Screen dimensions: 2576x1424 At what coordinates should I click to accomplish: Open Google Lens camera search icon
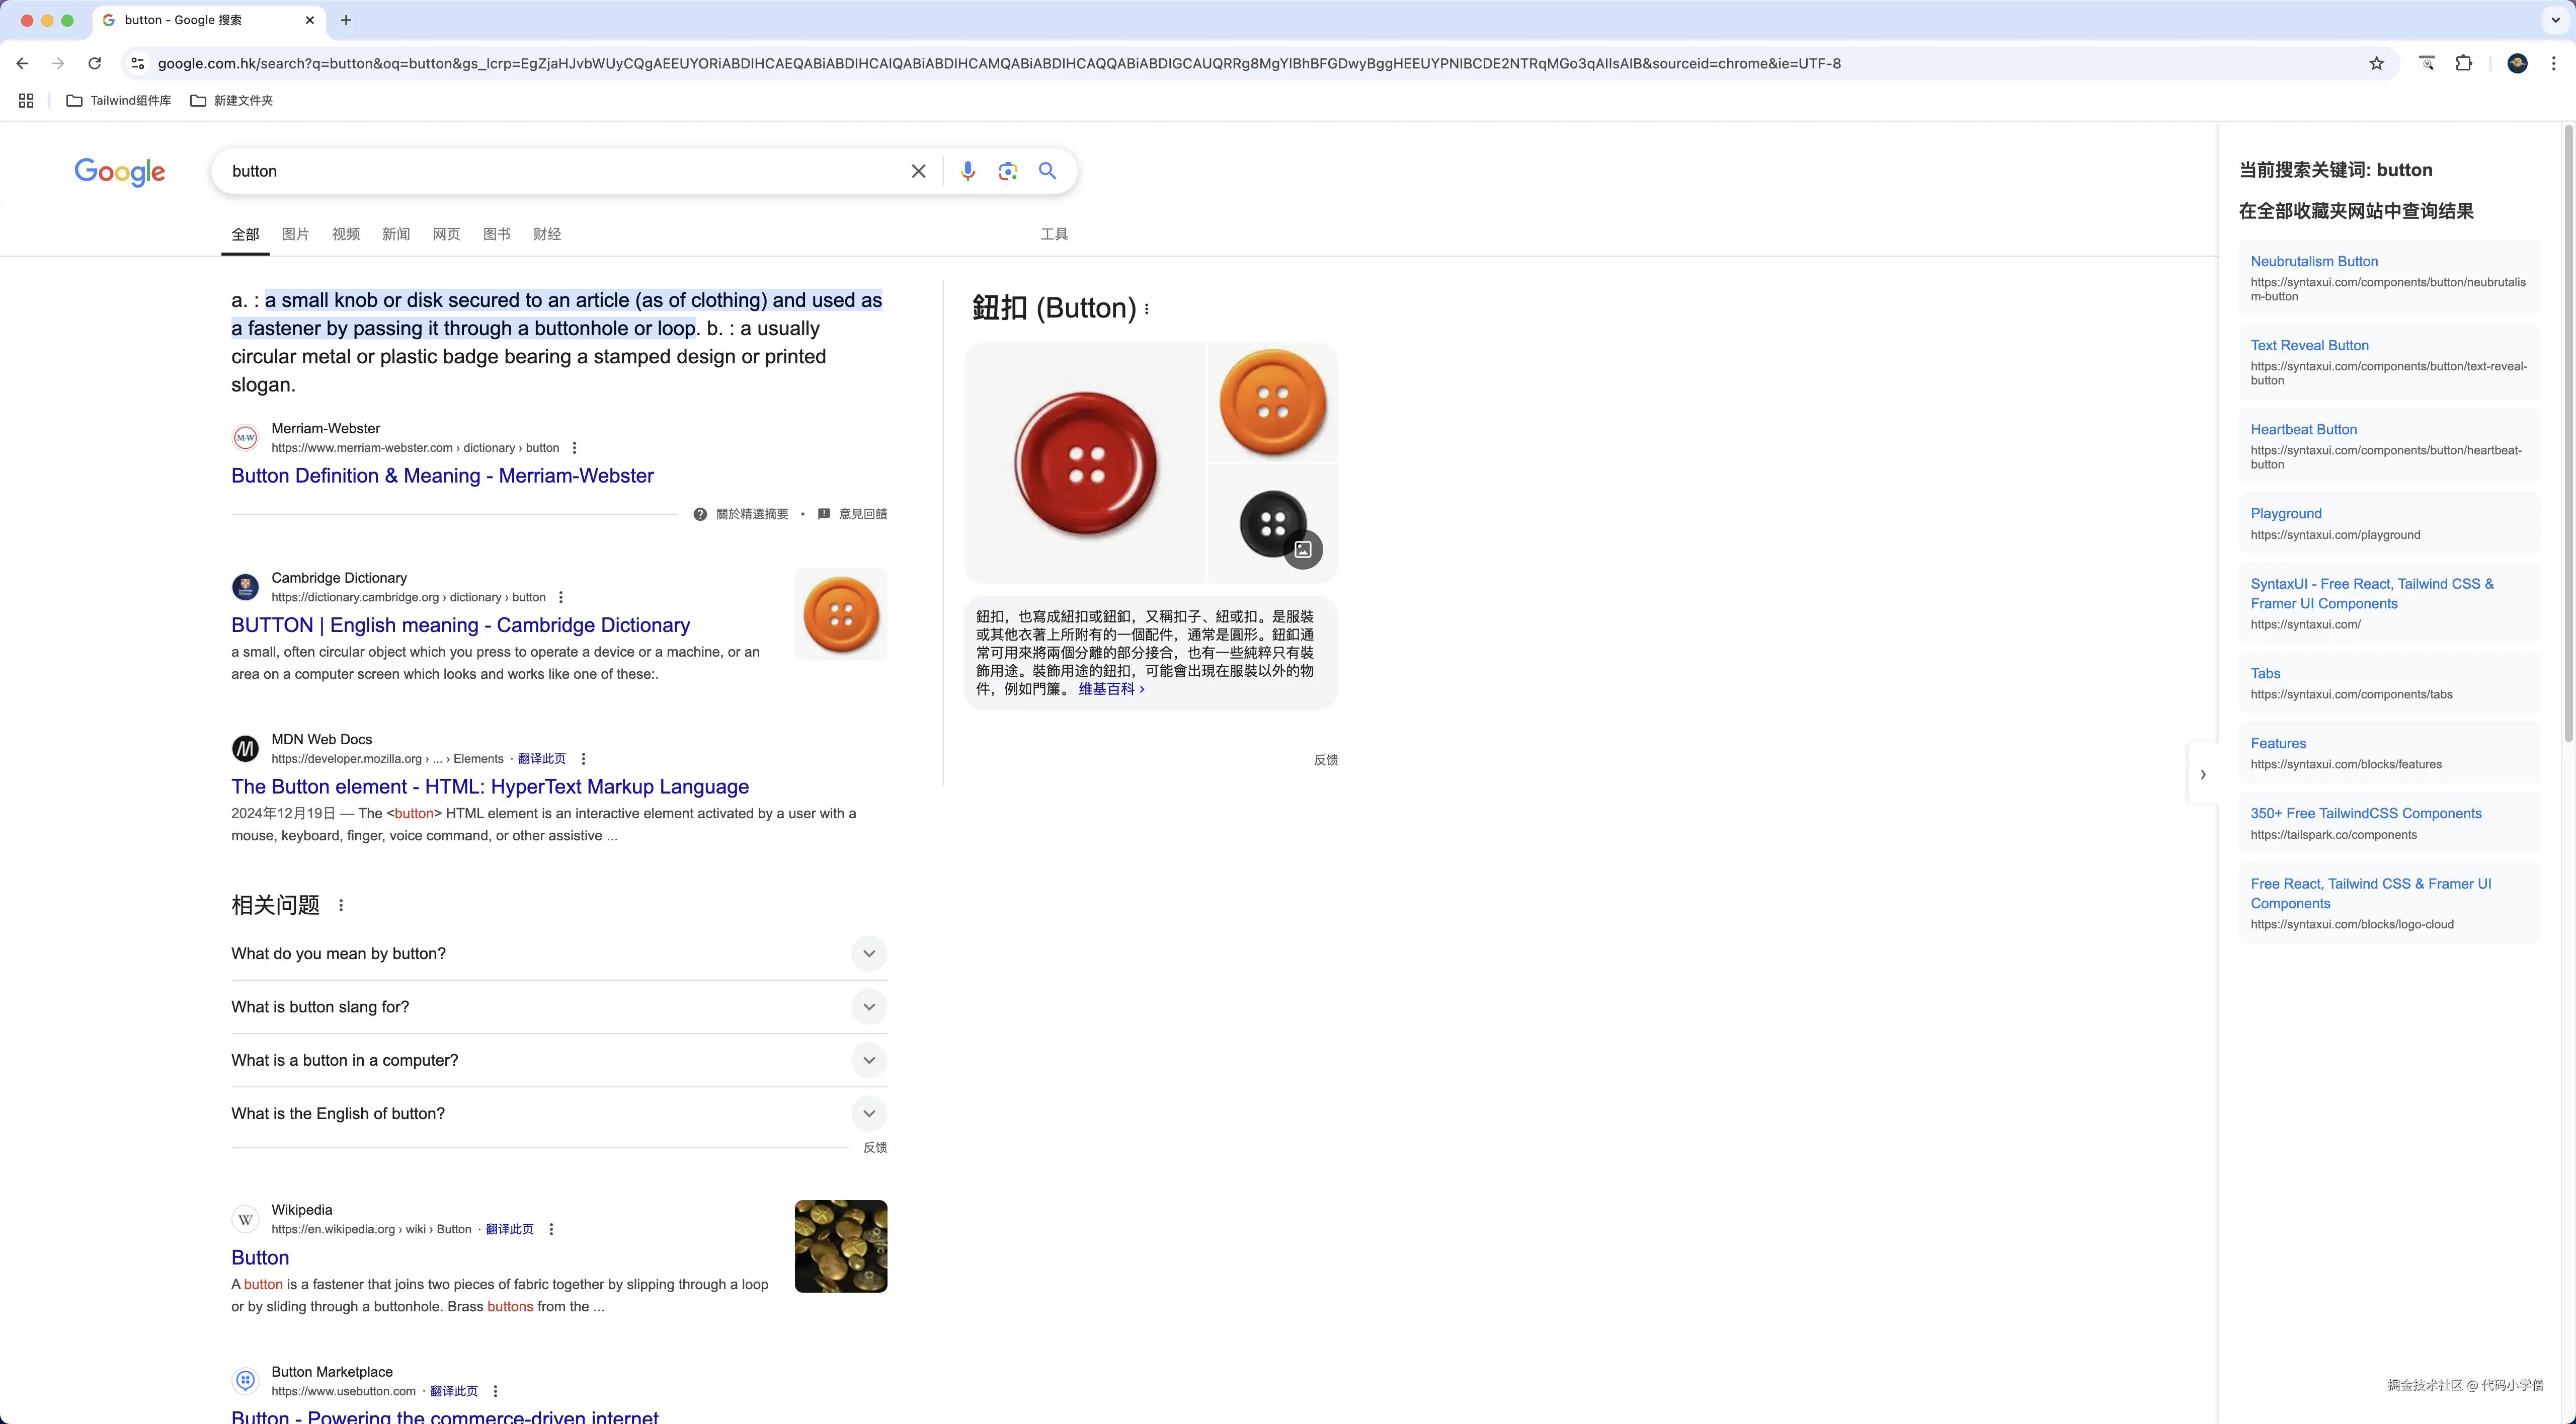pyautogui.click(x=1007, y=171)
